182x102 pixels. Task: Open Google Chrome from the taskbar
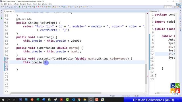coord(79,99)
